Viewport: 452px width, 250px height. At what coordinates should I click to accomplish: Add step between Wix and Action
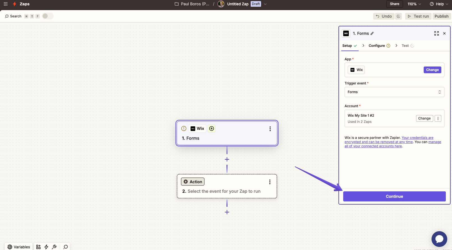coord(227,159)
